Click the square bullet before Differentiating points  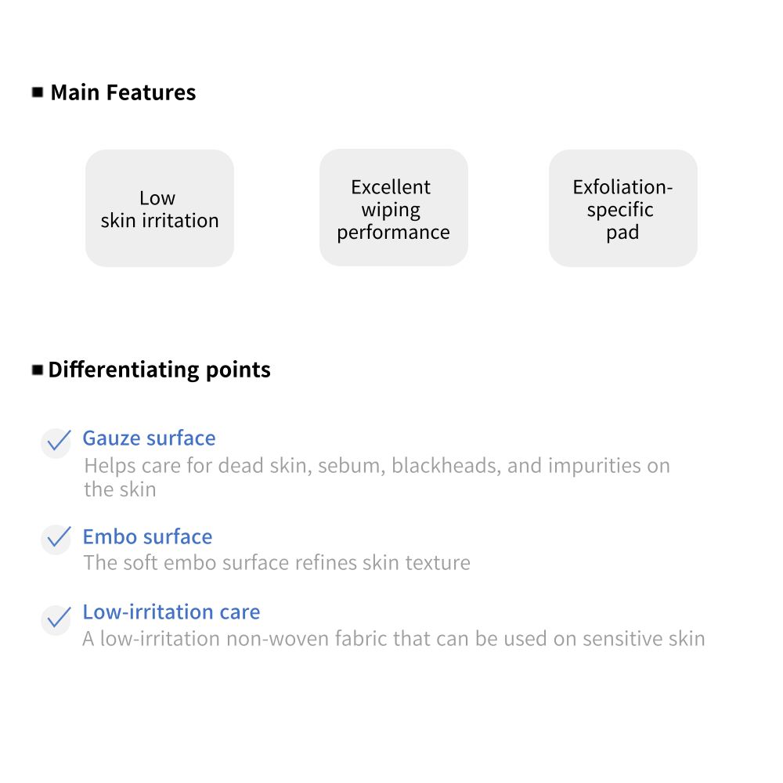38,370
